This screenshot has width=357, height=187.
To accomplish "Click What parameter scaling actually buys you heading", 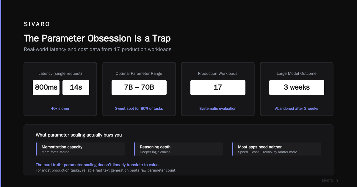I will click(79, 135).
